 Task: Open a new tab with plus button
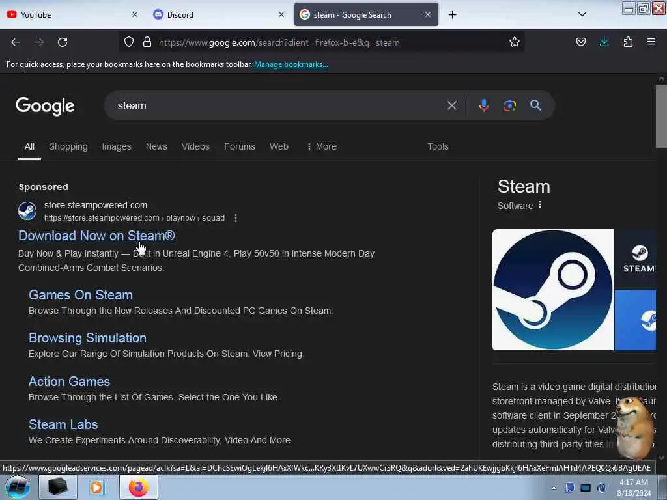click(x=452, y=15)
